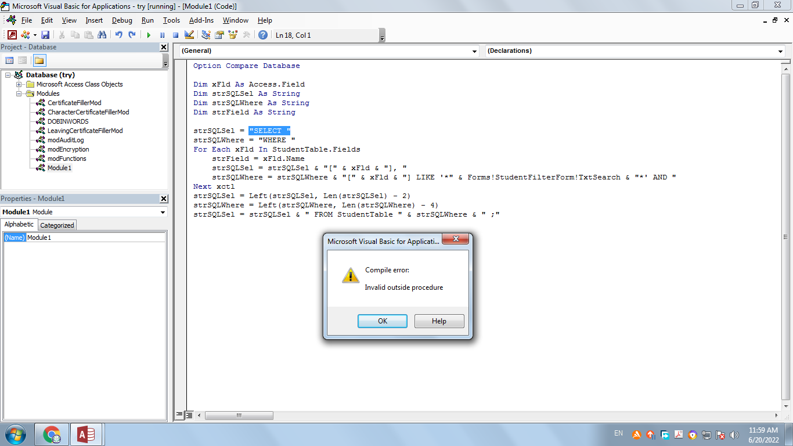Select modEncryption module
The height and width of the screenshot is (446, 793).
pos(69,149)
